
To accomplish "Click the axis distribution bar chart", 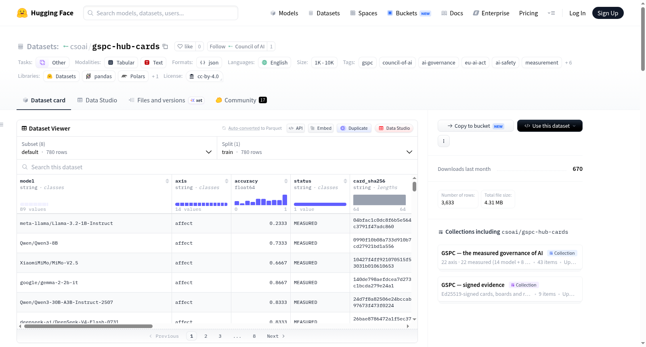I will (201, 204).
